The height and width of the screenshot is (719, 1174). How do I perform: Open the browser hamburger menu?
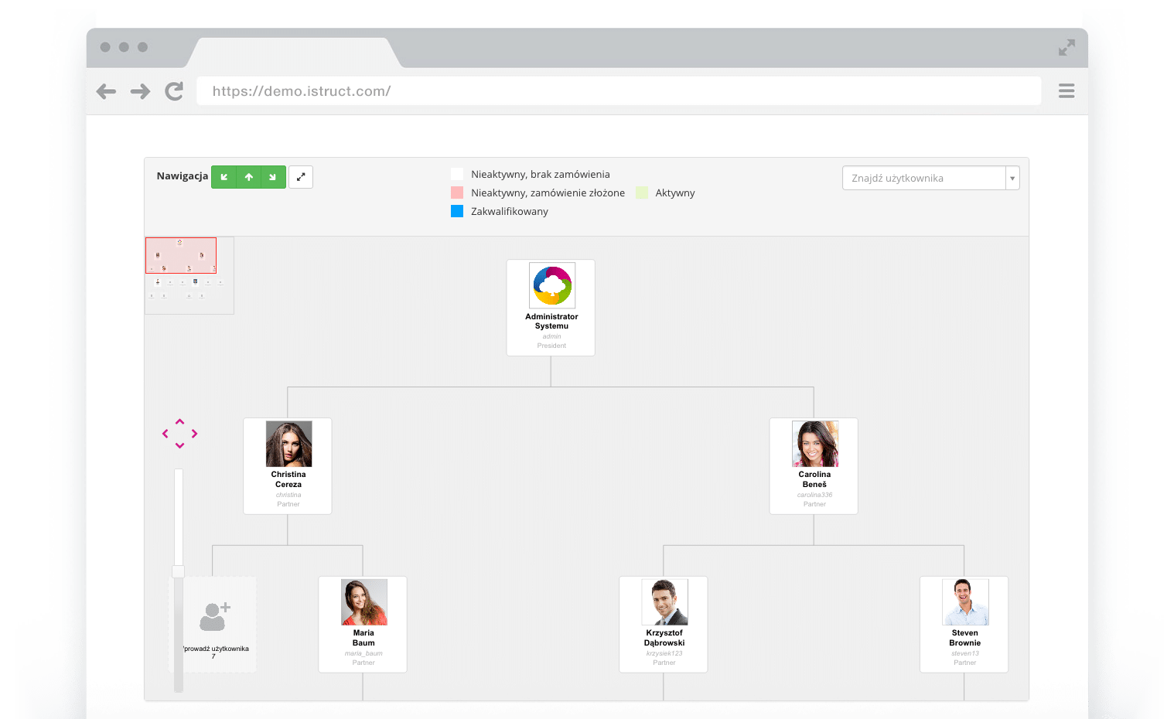point(1066,91)
